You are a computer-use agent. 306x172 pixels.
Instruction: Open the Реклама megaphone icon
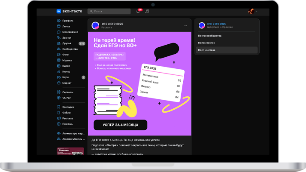pos(58,118)
